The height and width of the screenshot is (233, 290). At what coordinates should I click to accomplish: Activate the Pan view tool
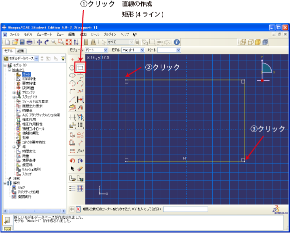pos(39,42)
